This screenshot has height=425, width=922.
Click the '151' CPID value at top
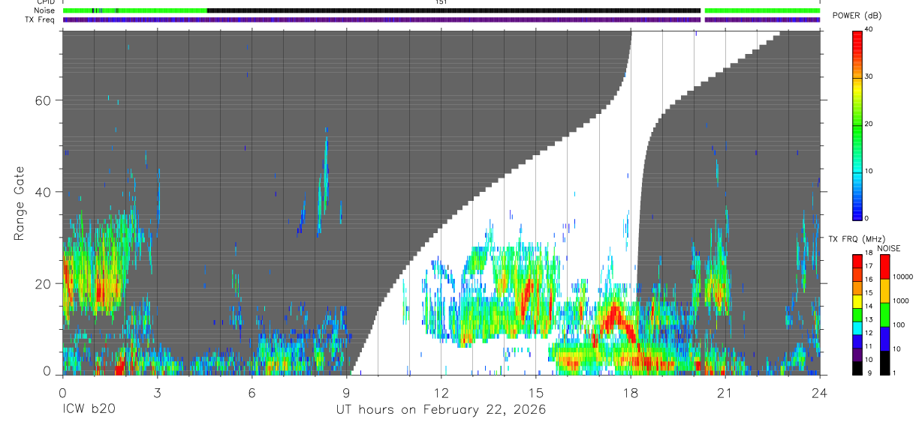coord(441,2)
